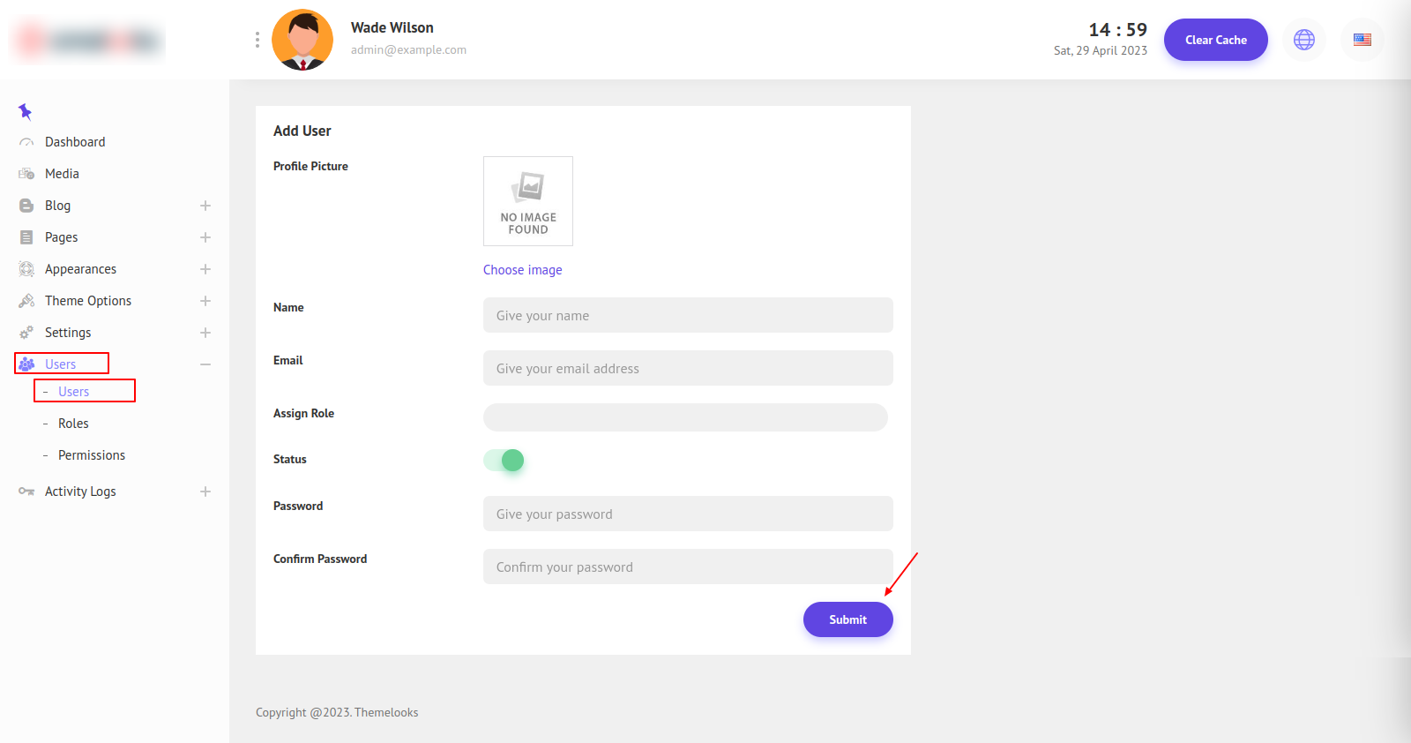Viewport: 1411px width, 743px height.
Task: Expand the Theme Options submenu
Action: click(205, 301)
